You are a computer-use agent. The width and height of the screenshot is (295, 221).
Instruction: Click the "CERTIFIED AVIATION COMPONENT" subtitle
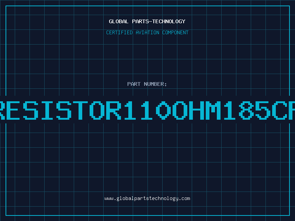coord(147,32)
